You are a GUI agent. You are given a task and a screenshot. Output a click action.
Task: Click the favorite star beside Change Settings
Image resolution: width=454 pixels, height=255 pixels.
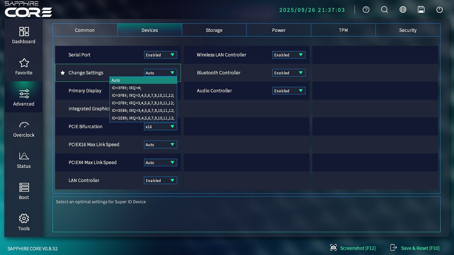63,73
